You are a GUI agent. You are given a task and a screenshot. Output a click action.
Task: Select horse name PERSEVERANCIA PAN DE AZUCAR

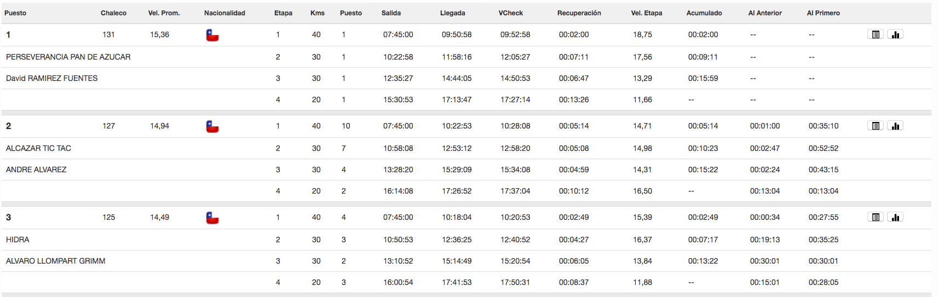68,57
